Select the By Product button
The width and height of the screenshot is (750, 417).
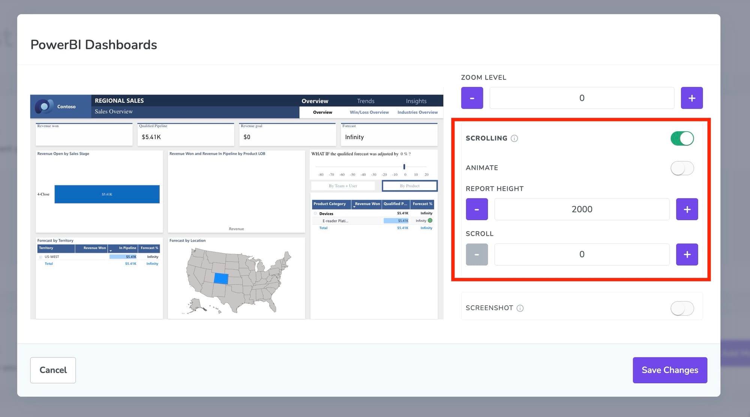click(409, 186)
